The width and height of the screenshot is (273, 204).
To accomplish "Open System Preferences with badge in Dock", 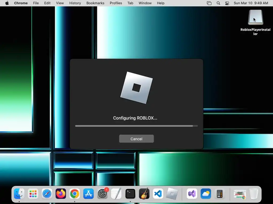I will pyautogui.click(x=103, y=194).
